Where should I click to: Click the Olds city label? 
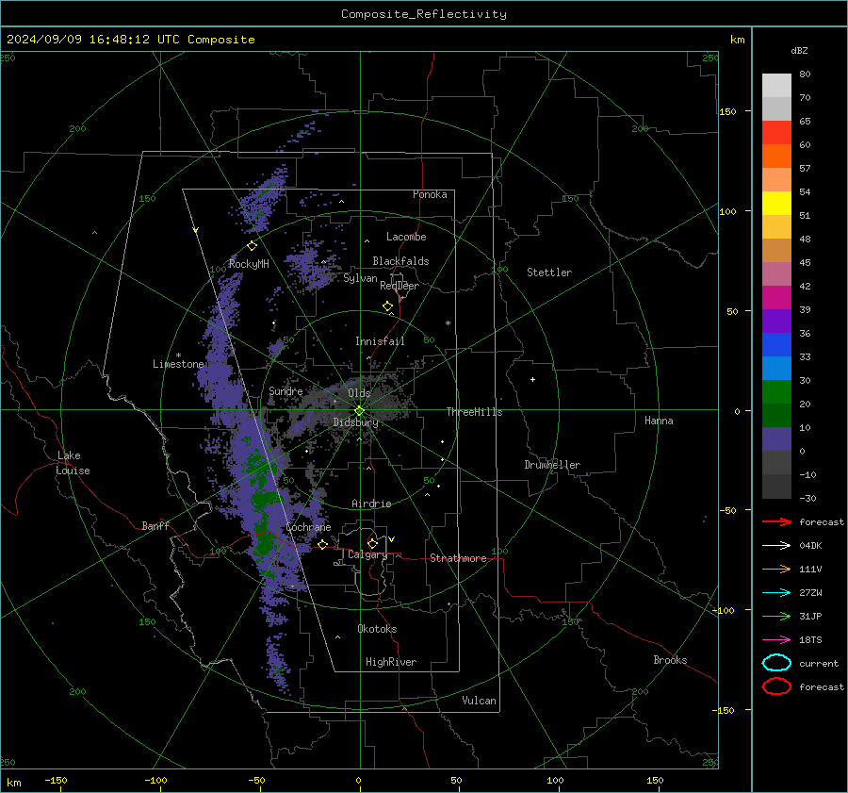359,393
